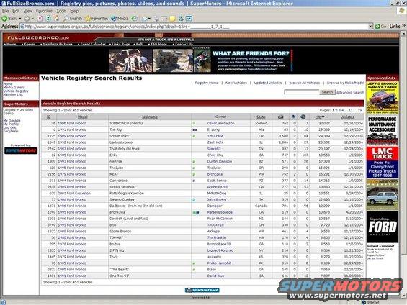This screenshot has height=305, width=407.
Task: Click the Advanced Search link
Action: pyautogui.click(x=350, y=93)
